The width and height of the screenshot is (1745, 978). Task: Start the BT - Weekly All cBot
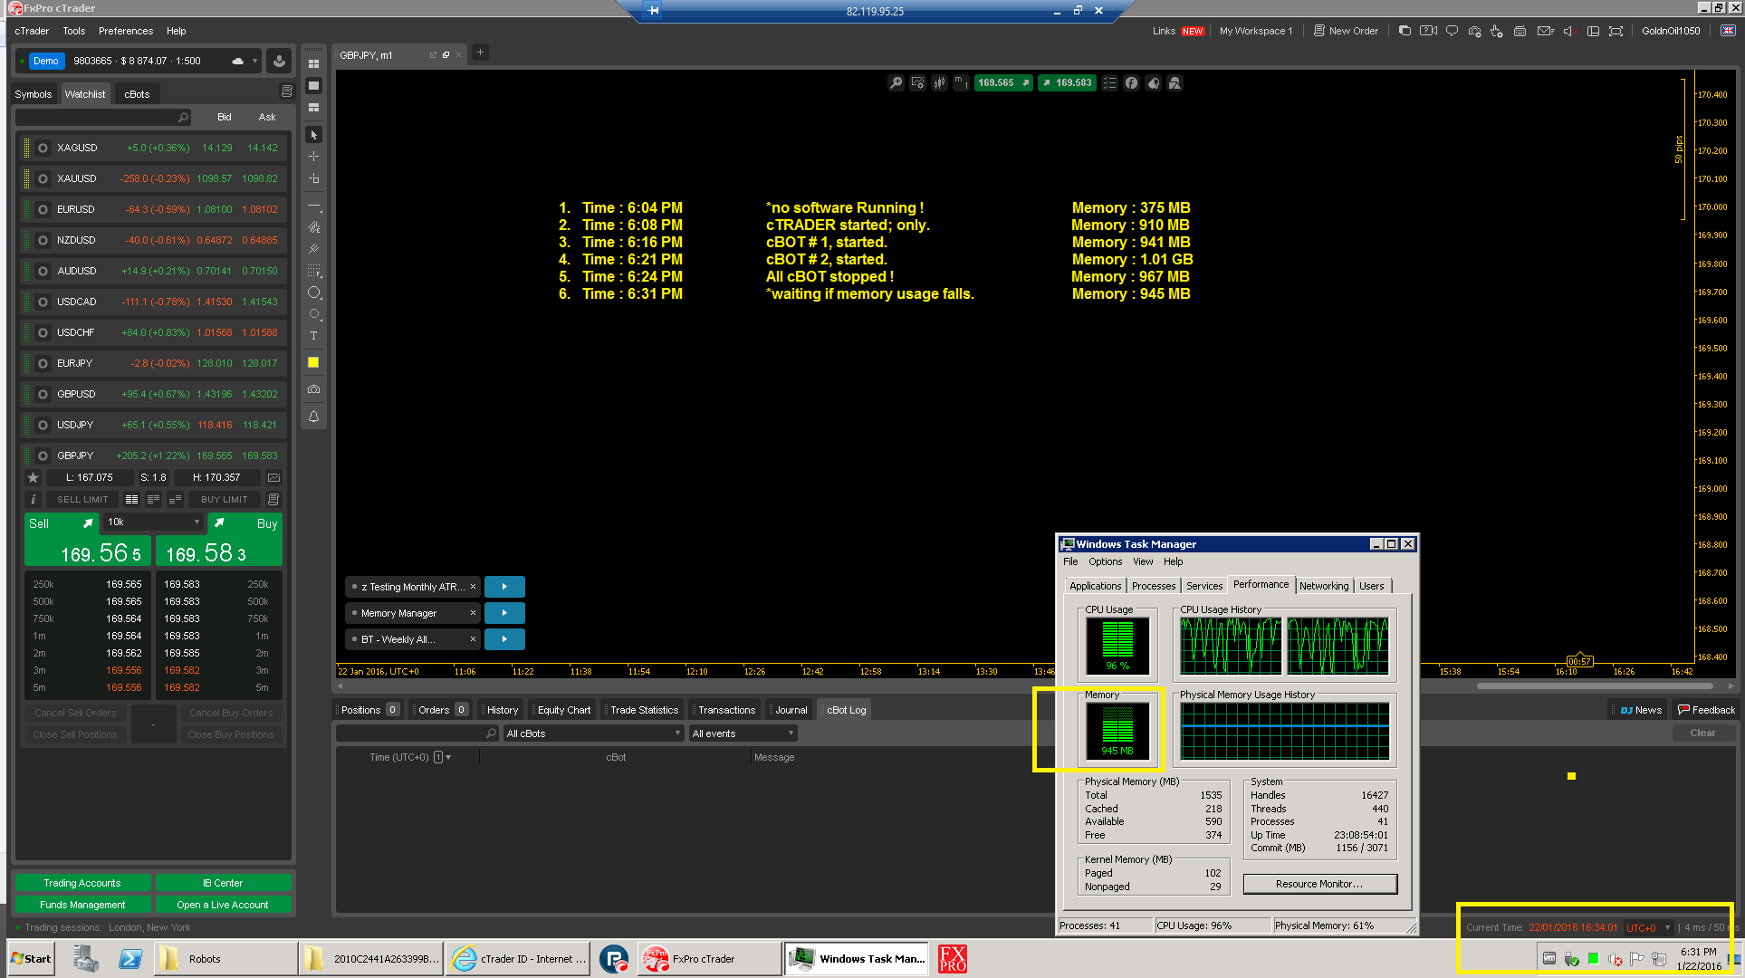[x=504, y=639]
